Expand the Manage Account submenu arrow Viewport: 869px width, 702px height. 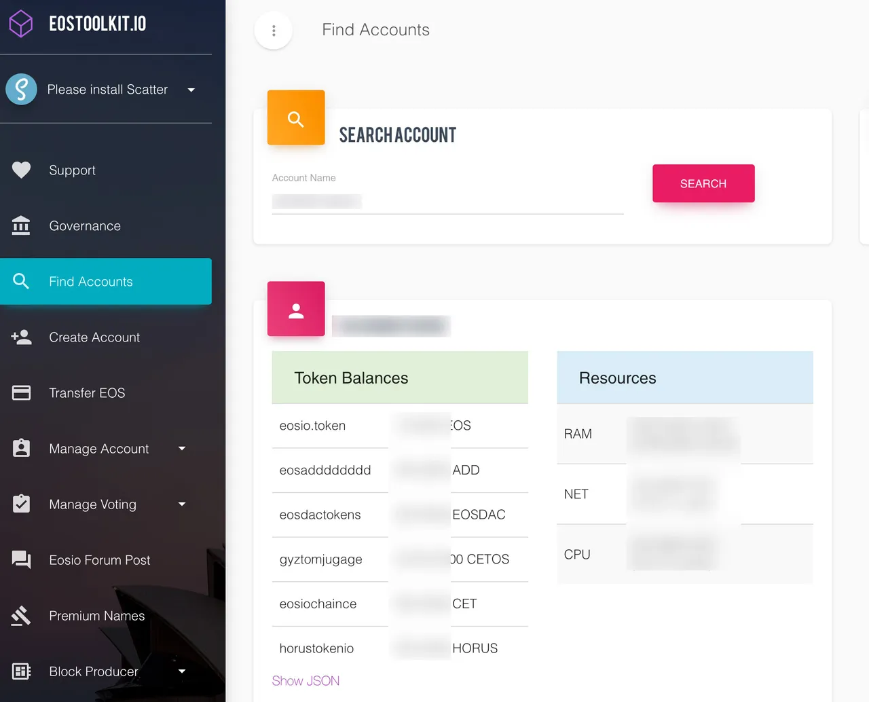tap(182, 448)
